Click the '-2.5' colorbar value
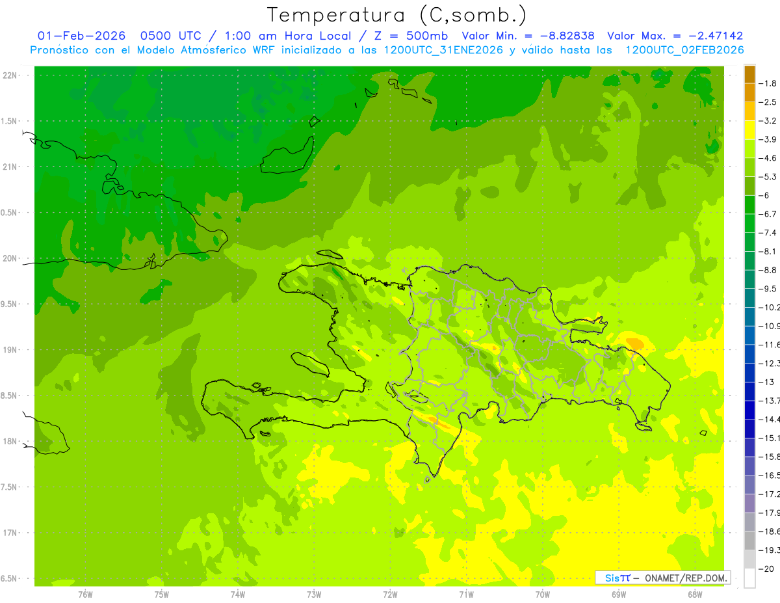Image resolution: width=780 pixels, height=603 pixels. point(768,102)
